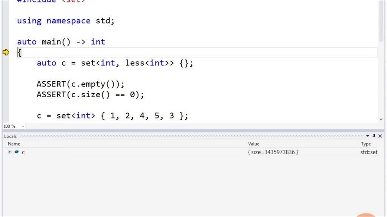Click the Value column header
Image resolution: width=387 pixels, height=217 pixels.
pyautogui.click(x=254, y=144)
